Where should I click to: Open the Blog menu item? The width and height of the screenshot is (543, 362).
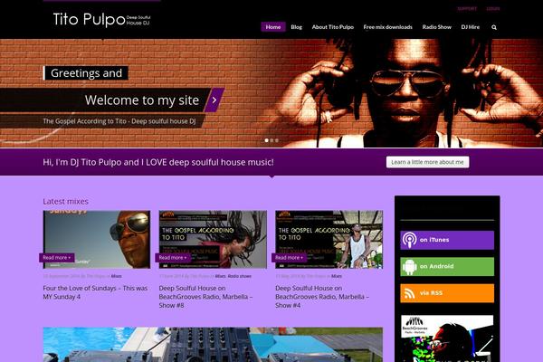point(297,27)
